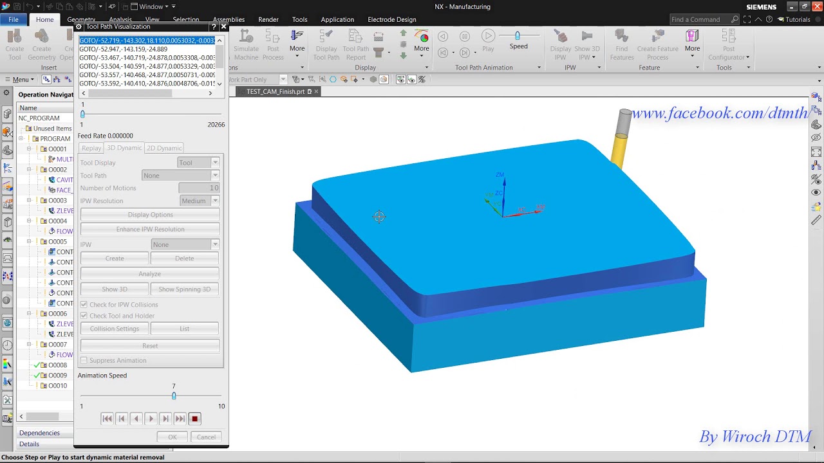
Task: Open the Roles panel in resource bar
Action: click(x=7, y=400)
